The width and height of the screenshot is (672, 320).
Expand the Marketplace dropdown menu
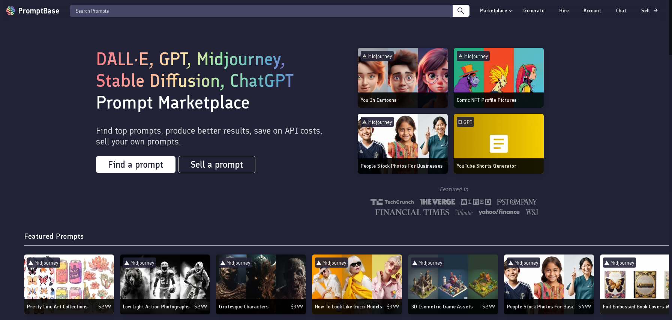tap(496, 10)
